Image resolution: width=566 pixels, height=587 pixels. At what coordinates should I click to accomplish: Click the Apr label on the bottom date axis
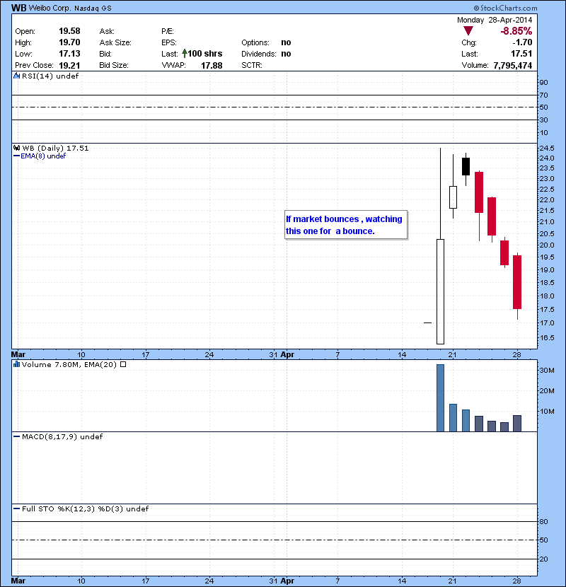tap(287, 581)
